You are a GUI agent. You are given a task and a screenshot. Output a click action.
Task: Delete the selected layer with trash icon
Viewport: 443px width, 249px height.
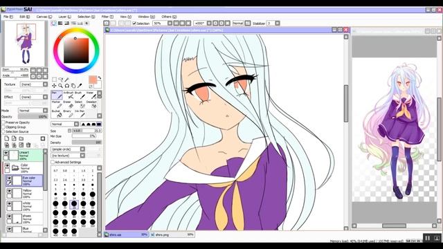point(28,145)
